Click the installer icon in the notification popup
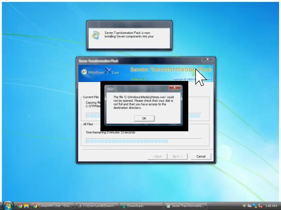Screen dimensions: 281x210 96,35
